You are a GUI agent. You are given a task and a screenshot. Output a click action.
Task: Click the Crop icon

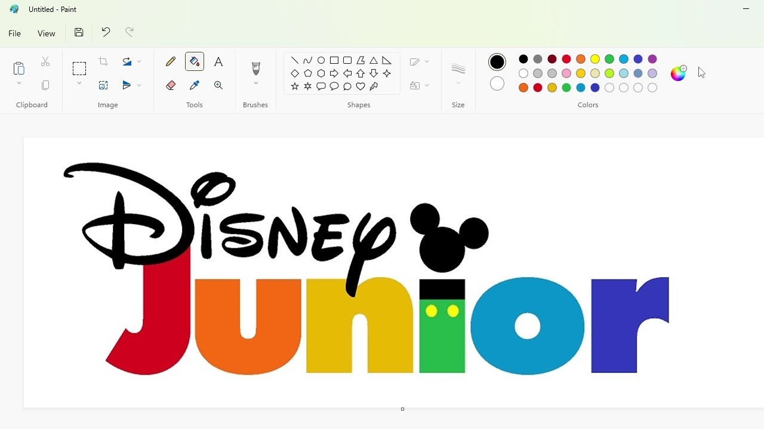point(103,61)
